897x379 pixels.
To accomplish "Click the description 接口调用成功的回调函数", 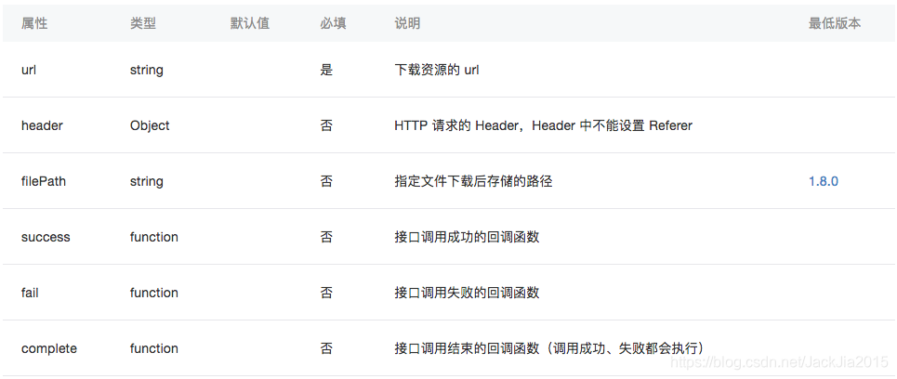I will (x=467, y=237).
